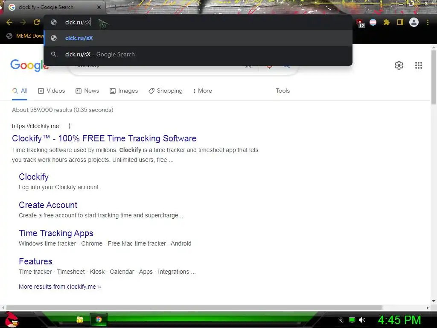The image size is (437, 328).
Task: Click into the address bar text
Action: click(78, 22)
